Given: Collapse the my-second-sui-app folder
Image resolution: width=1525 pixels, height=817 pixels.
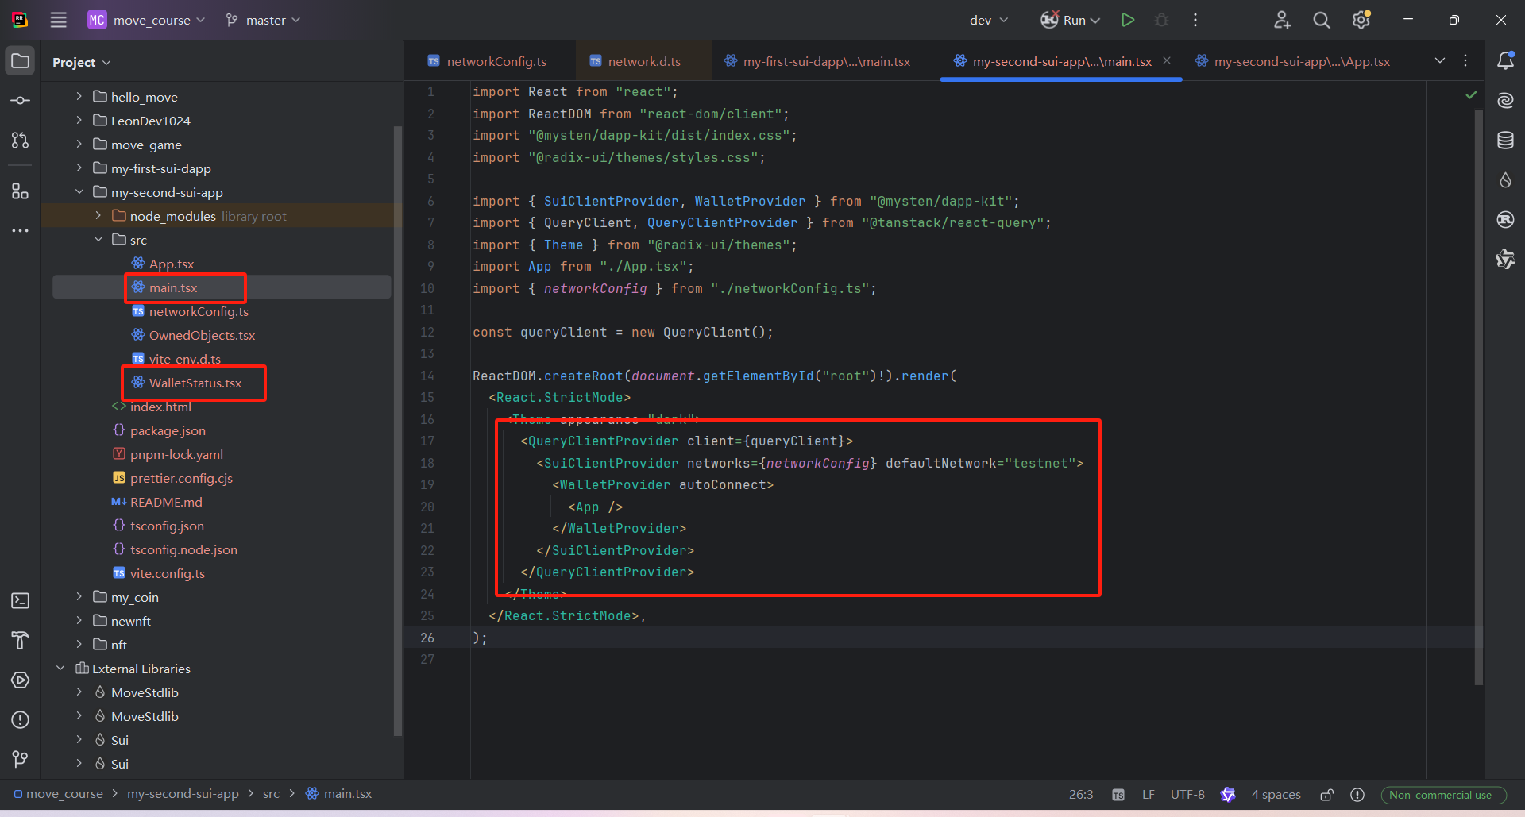Looking at the screenshot, I should pyautogui.click(x=79, y=191).
